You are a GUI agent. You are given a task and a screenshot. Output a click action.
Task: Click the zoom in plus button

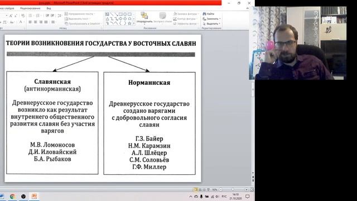(x=247, y=190)
